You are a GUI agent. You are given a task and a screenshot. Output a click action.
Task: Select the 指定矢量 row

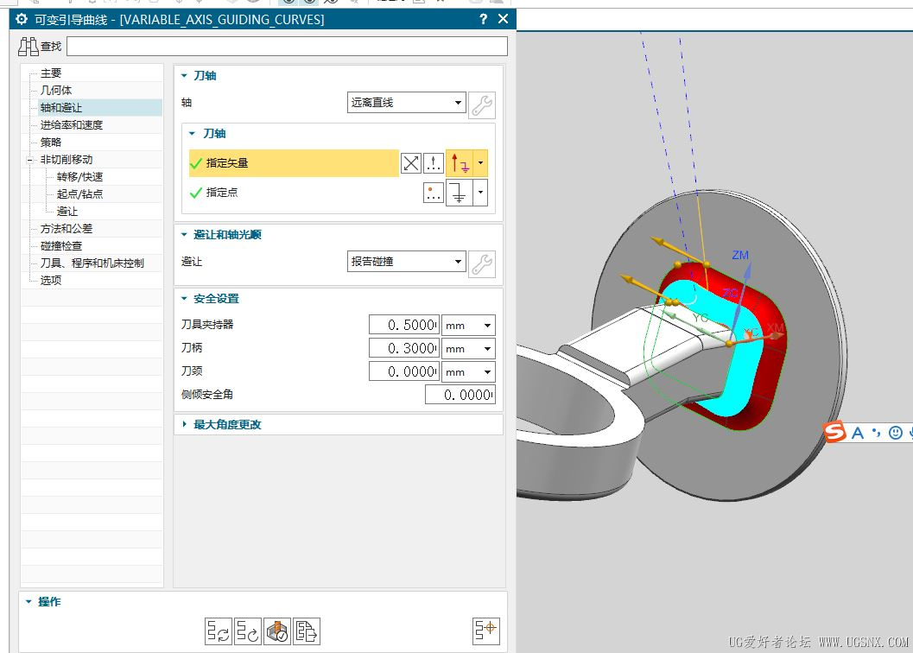[x=294, y=163]
